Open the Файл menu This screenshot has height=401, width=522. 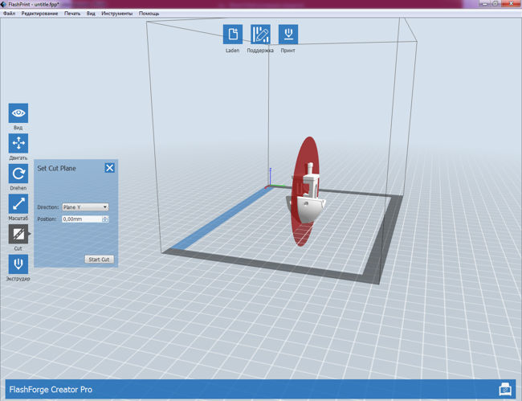(x=9, y=14)
